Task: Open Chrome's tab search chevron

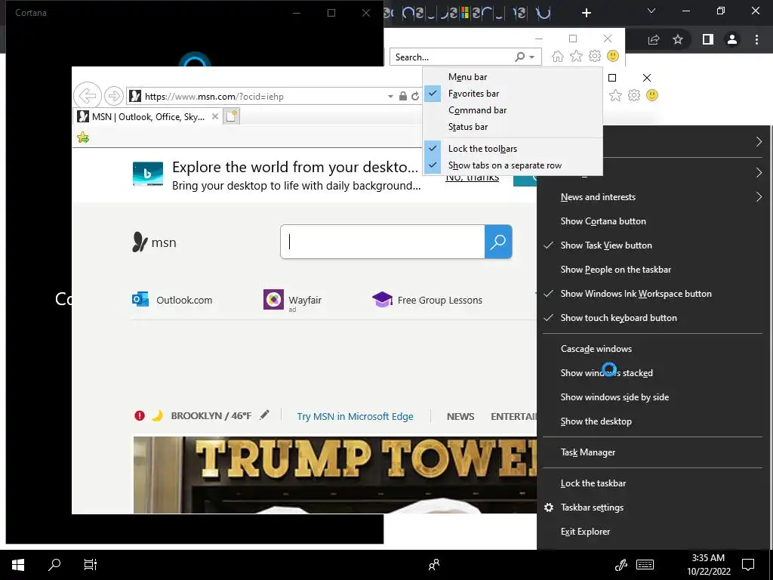Action: click(x=651, y=11)
